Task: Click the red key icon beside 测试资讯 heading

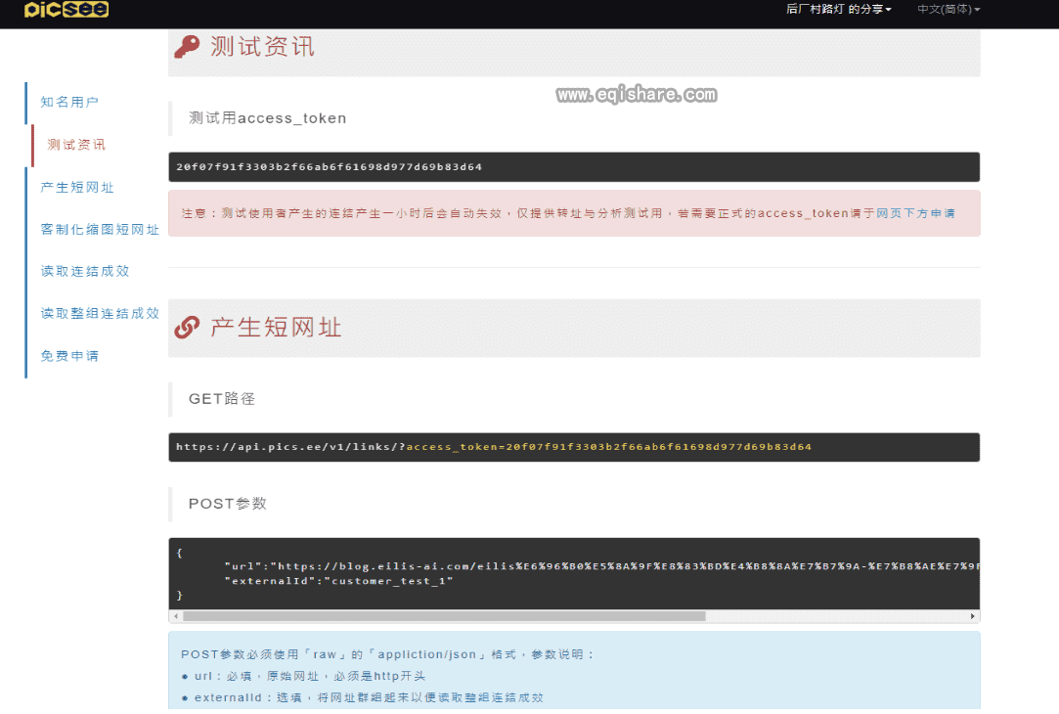Action: [x=185, y=45]
